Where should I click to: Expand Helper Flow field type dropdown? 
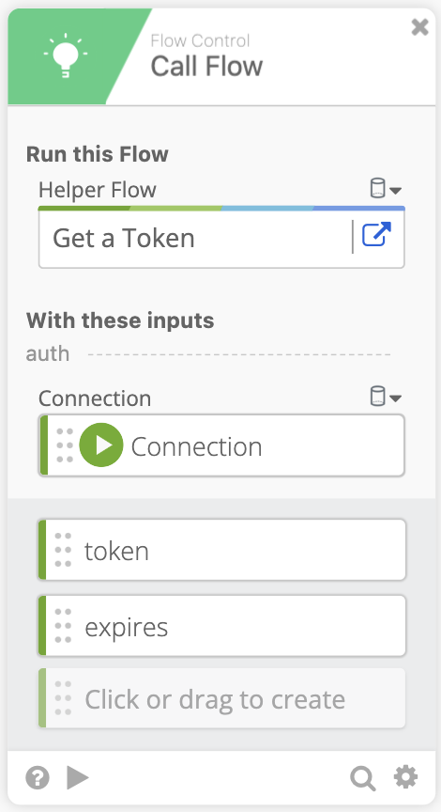386,189
